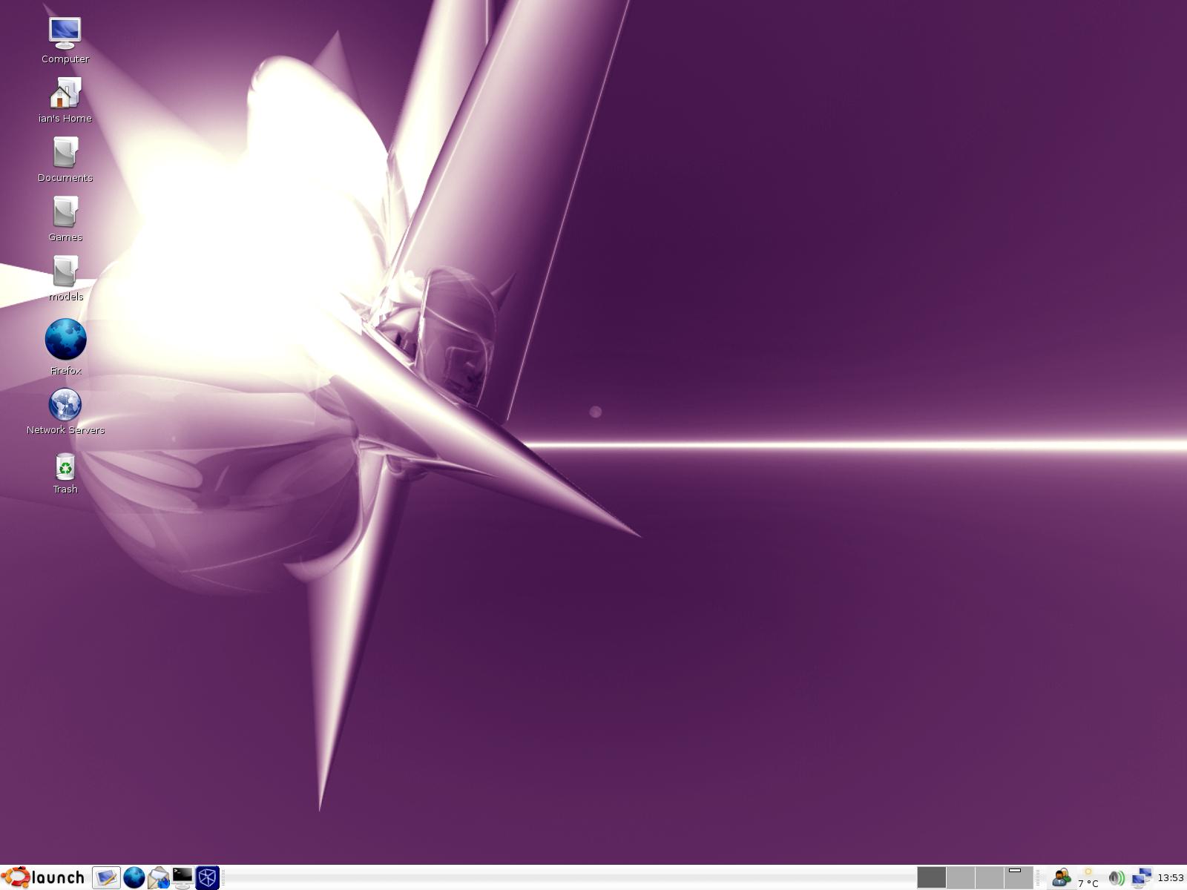Switch to the second workspace
Viewport: 1187px width, 890px height.
(961, 877)
